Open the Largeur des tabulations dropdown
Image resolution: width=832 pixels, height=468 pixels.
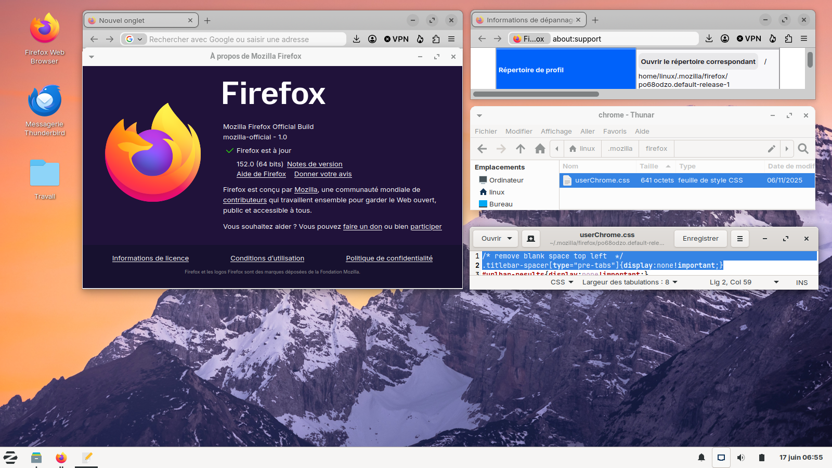630,282
